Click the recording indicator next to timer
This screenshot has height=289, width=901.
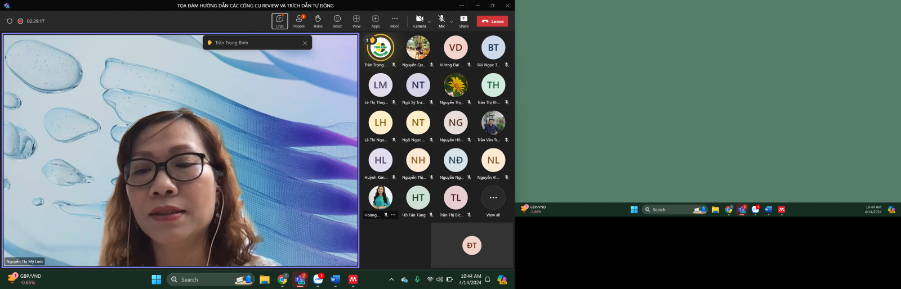(x=20, y=21)
